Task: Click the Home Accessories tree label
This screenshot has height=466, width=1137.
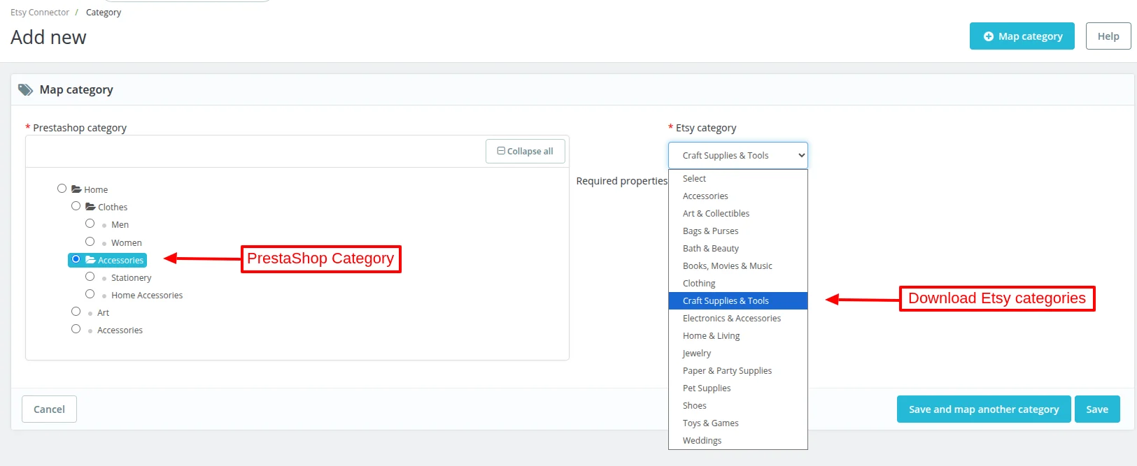Action: 147,296
